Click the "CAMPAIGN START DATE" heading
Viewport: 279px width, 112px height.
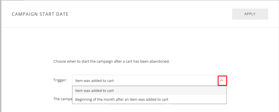(40, 14)
